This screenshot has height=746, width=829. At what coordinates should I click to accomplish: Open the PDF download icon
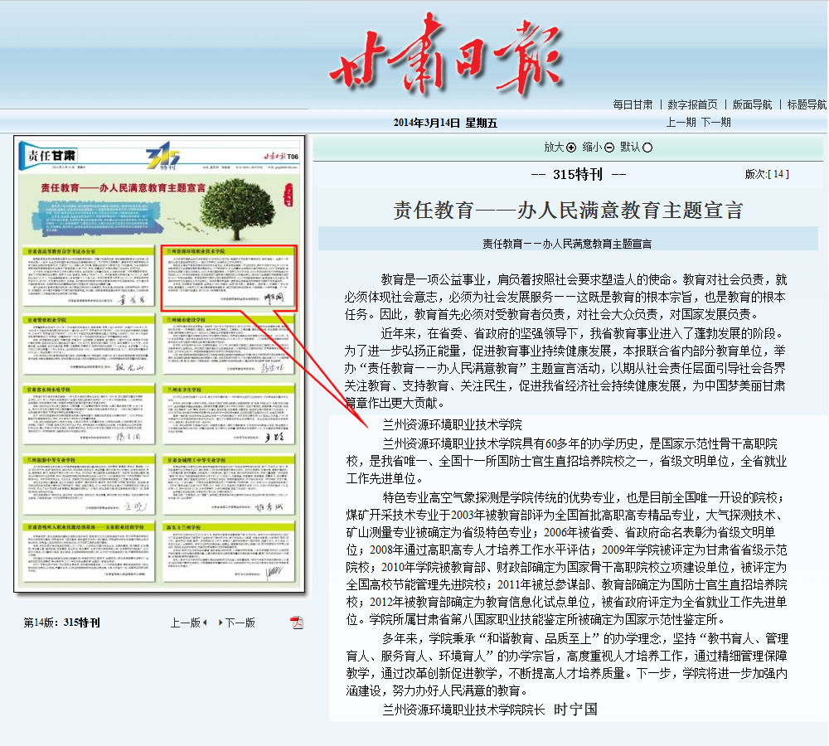pos(297,622)
